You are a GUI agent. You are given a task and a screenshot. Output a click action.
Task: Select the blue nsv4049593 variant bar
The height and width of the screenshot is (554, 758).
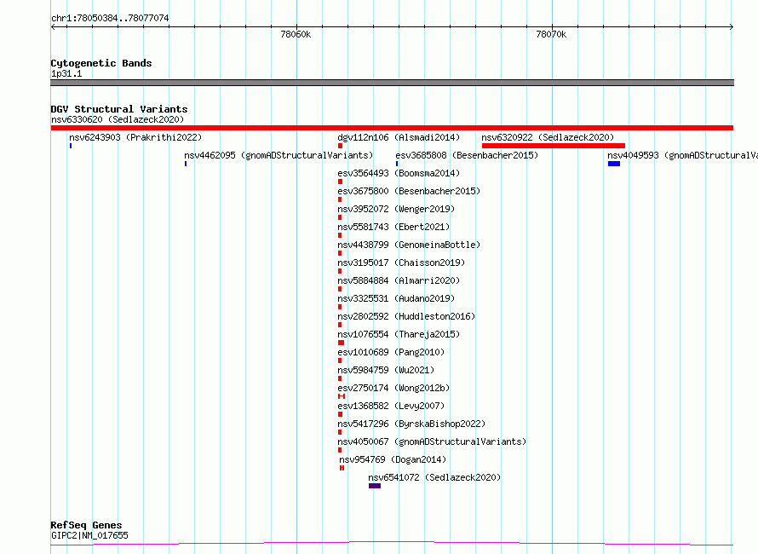click(x=614, y=164)
